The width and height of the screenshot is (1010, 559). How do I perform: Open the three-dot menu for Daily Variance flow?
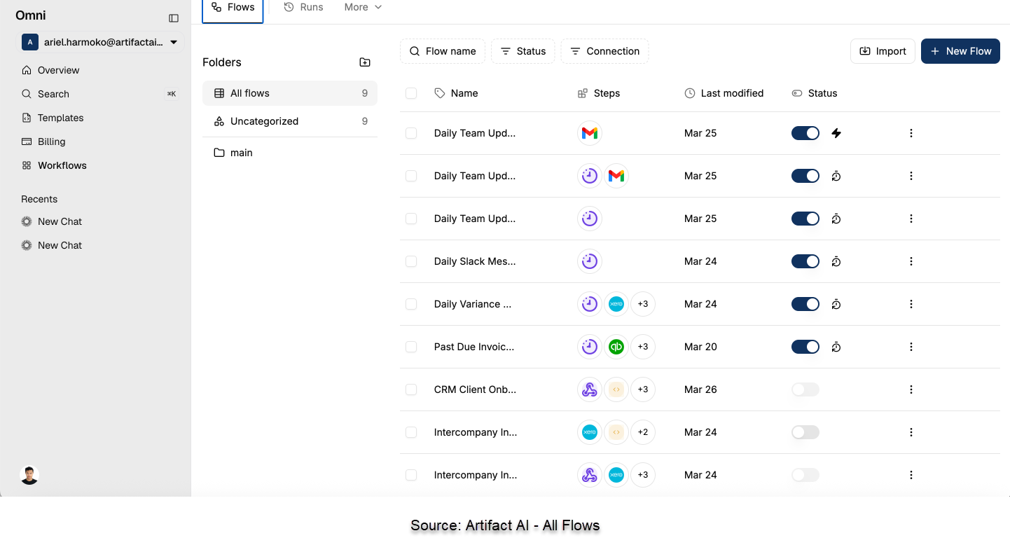911,304
